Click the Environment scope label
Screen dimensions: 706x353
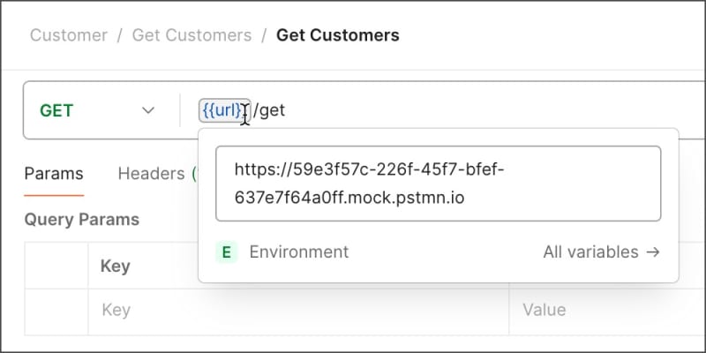298,252
